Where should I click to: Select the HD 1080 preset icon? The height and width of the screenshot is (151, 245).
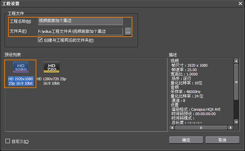[x=21, y=67]
